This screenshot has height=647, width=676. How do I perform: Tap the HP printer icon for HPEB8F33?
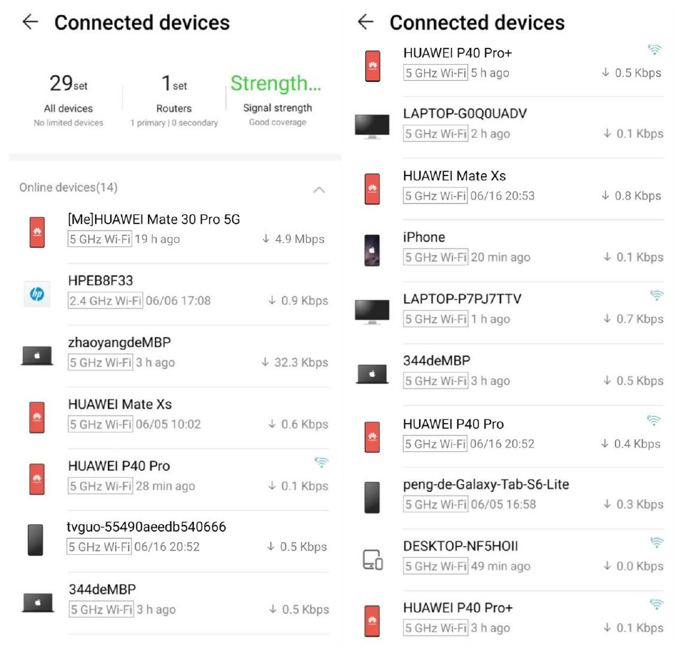click(x=37, y=294)
